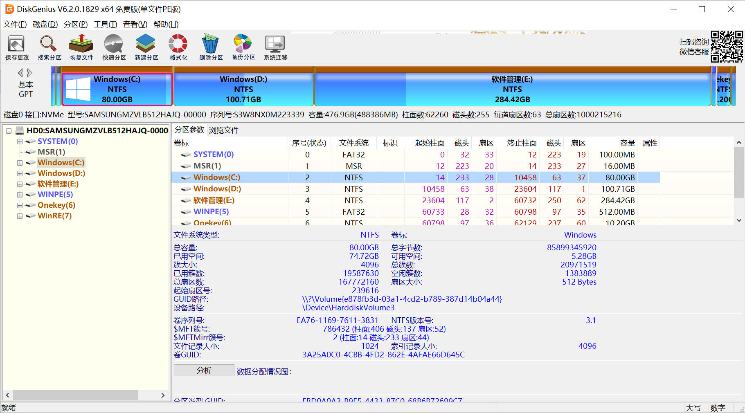Open the 查看(V) menu

click(x=135, y=25)
